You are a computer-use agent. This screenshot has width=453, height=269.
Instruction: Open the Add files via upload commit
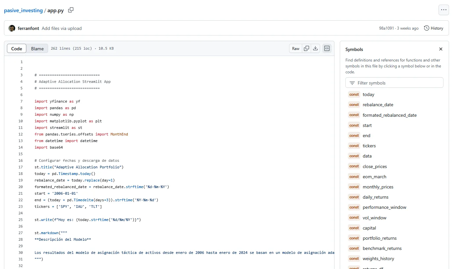pyautogui.click(x=62, y=28)
